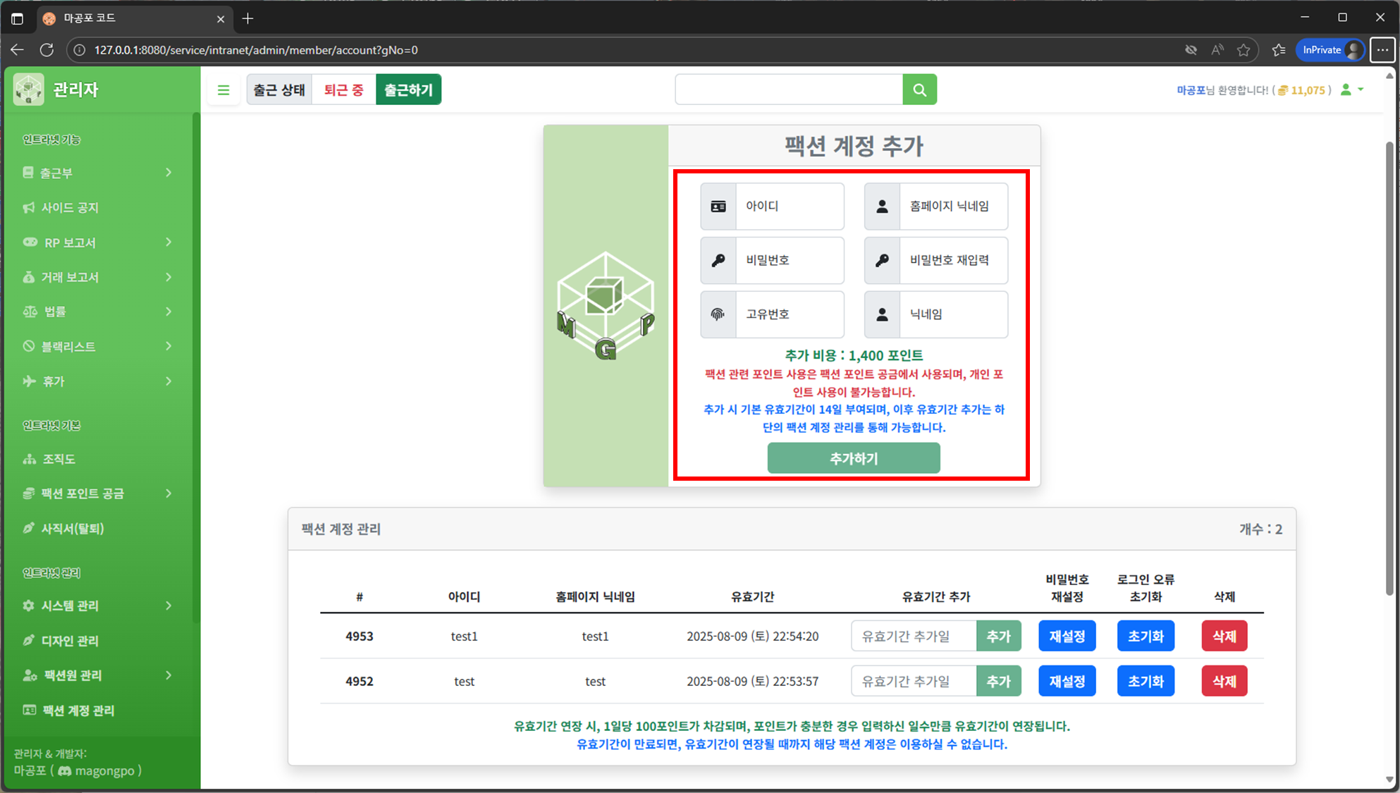Open the 출근부 sidebar menu
1400x793 pixels.
pos(98,173)
